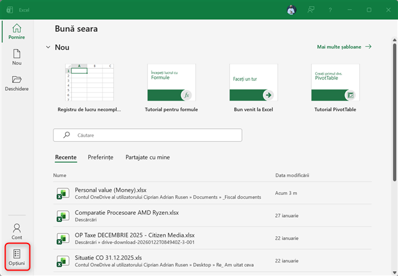This screenshot has width=398, height=276.
Task: Open the feedback icon in title bar
Action: tap(311, 10)
